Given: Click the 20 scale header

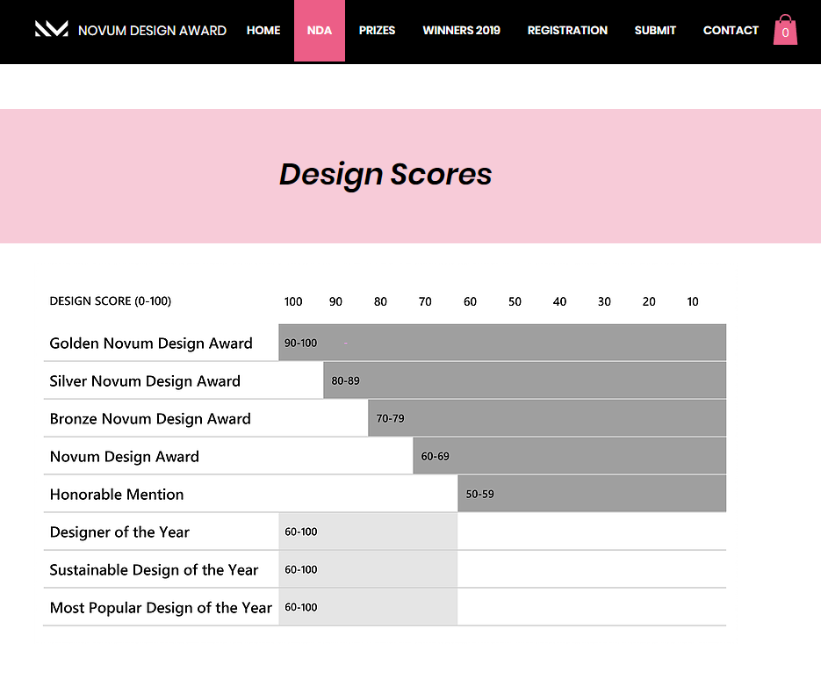Looking at the screenshot, I should coord(649,301).
